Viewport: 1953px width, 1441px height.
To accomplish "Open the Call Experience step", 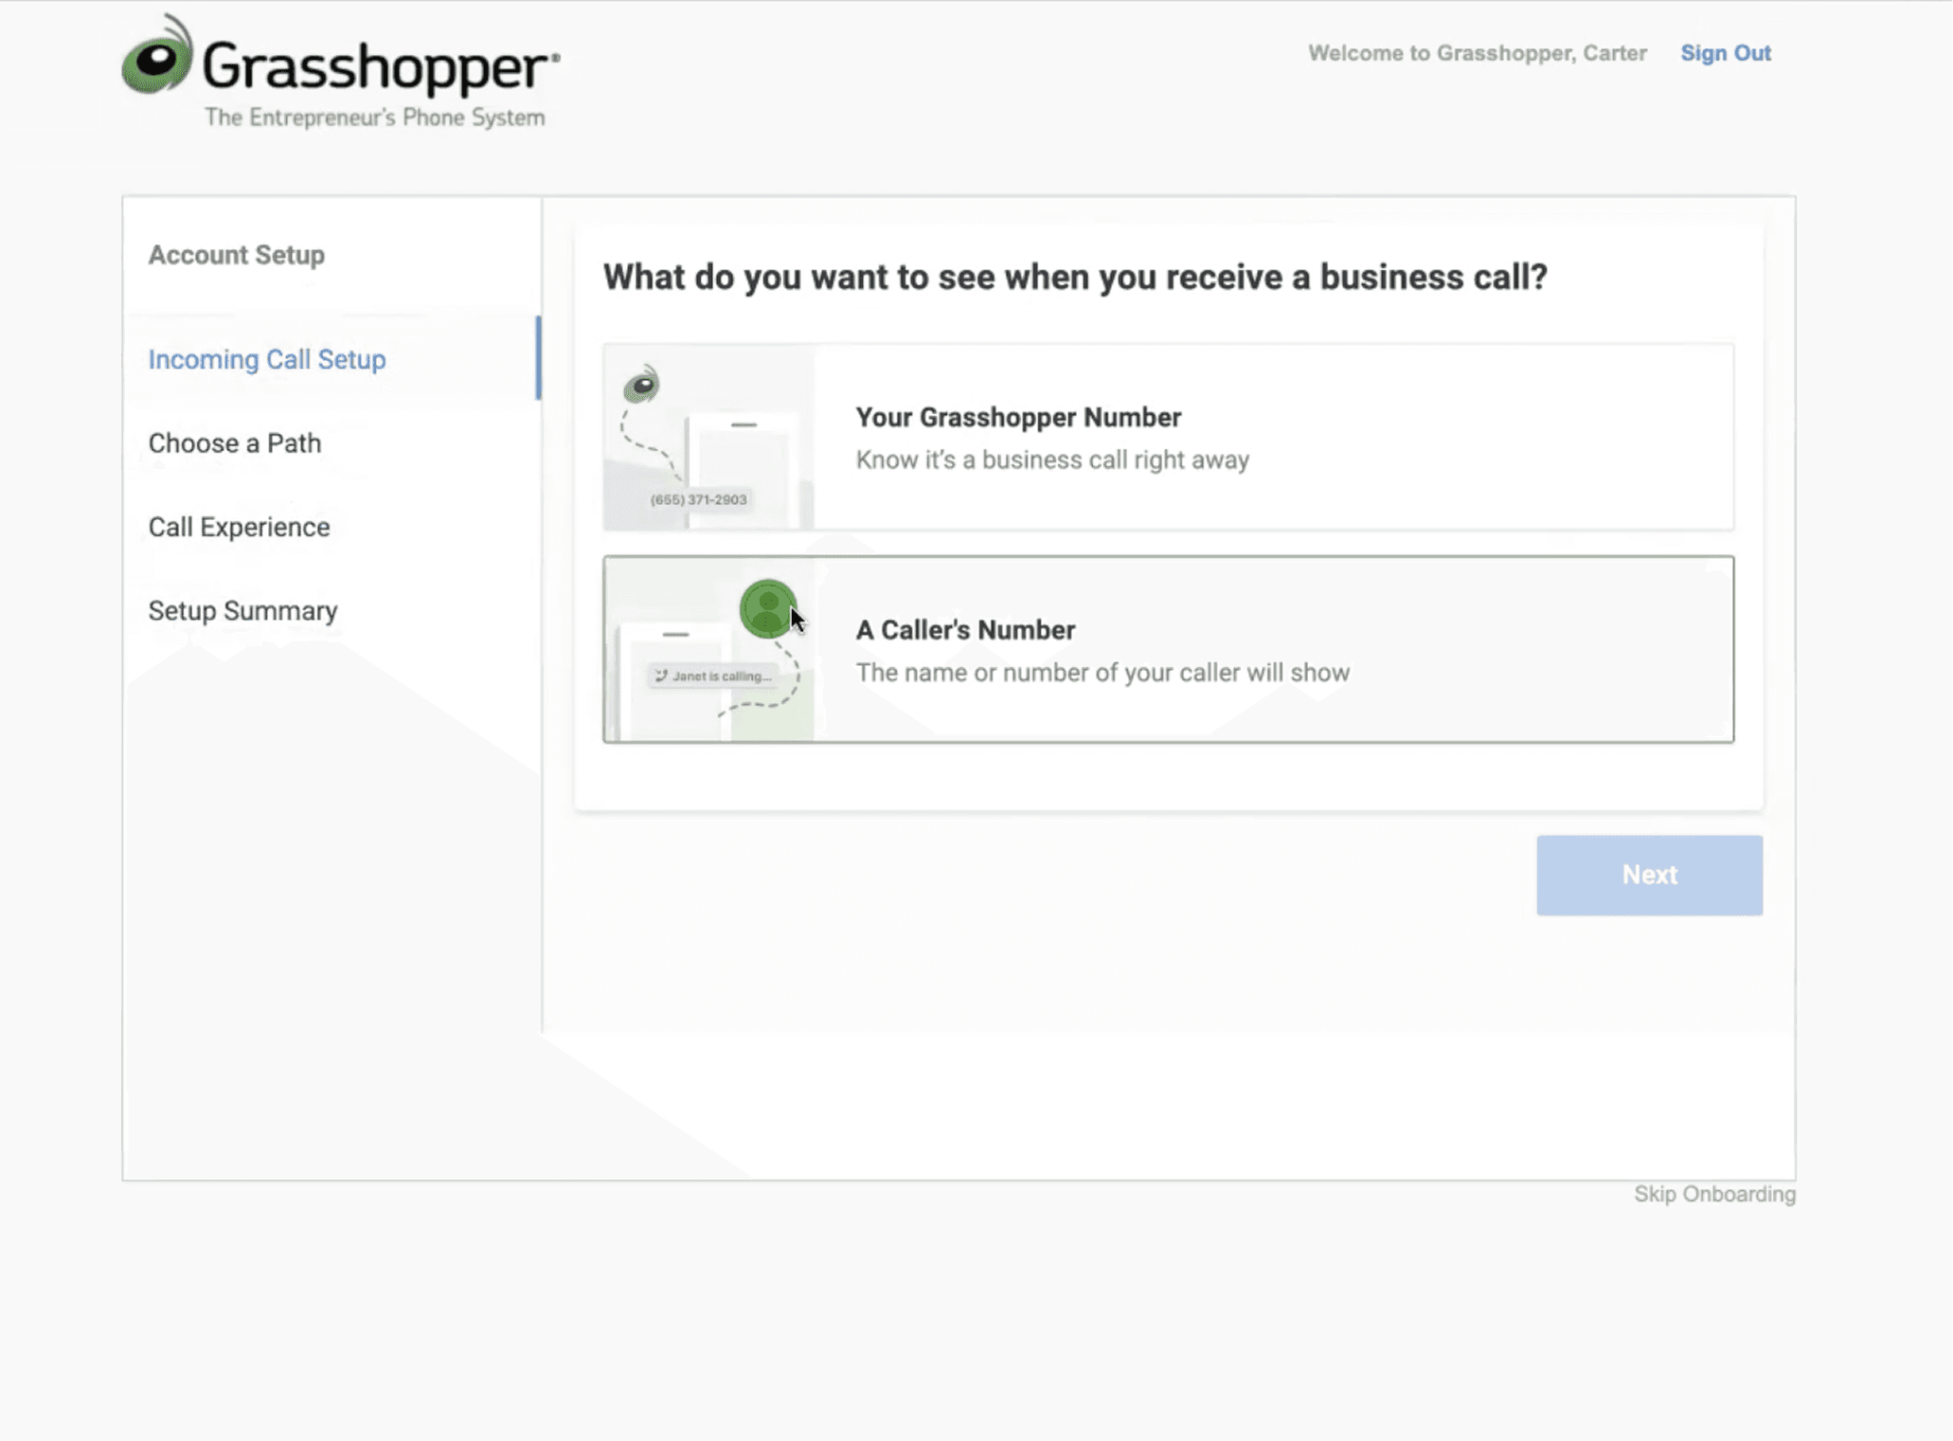I will (x=239, y=527).
